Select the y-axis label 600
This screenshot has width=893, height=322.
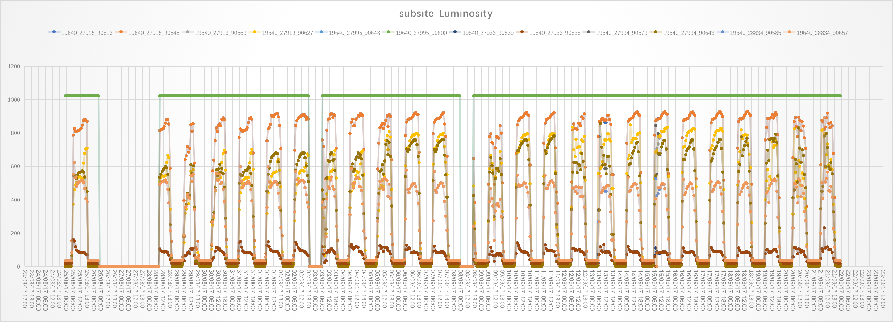click(15, 167)
